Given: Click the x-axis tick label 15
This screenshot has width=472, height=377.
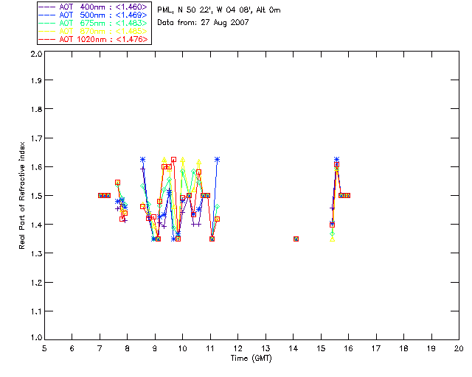Looking at the screenshot, I should pos(321,348).
